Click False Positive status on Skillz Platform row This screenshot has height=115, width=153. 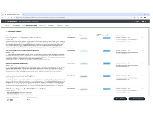pos(84,89)
